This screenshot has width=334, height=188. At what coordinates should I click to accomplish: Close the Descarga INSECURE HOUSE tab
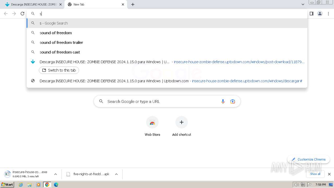(61, 4)
